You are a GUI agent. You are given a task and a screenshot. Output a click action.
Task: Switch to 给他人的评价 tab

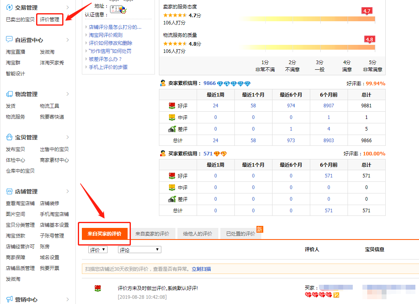pos(197,234)
